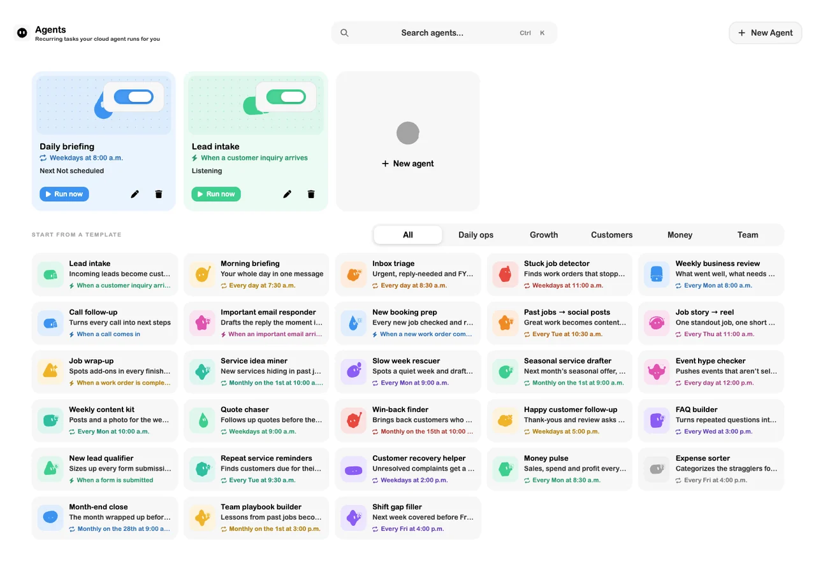Run the Lead intake agent now

tap(216, 194)
